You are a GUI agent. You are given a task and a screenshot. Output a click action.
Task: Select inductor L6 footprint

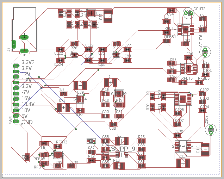[x=119, y=141]
